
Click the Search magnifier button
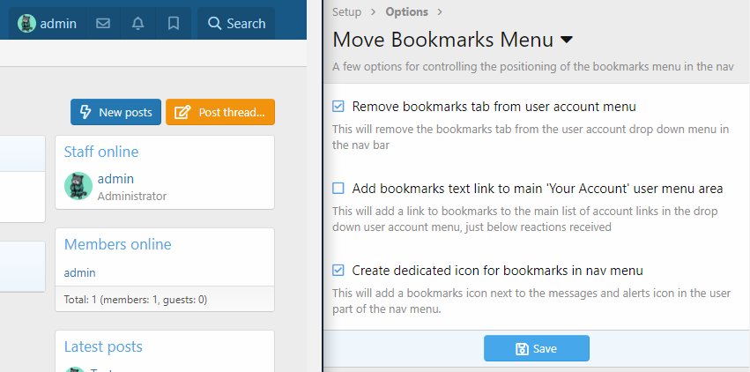point(236,24)
